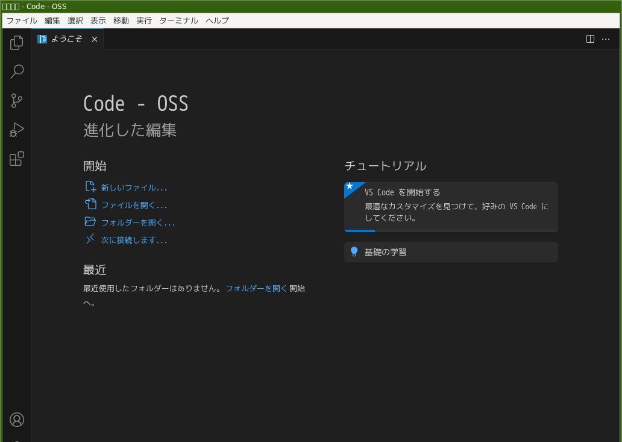Open the 編集 menu
Viewport: 622px width, 442px height.
[x=52, y=21]
